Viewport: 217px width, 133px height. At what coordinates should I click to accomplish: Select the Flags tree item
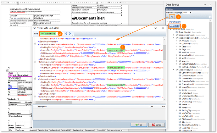(x=184, y=49)
